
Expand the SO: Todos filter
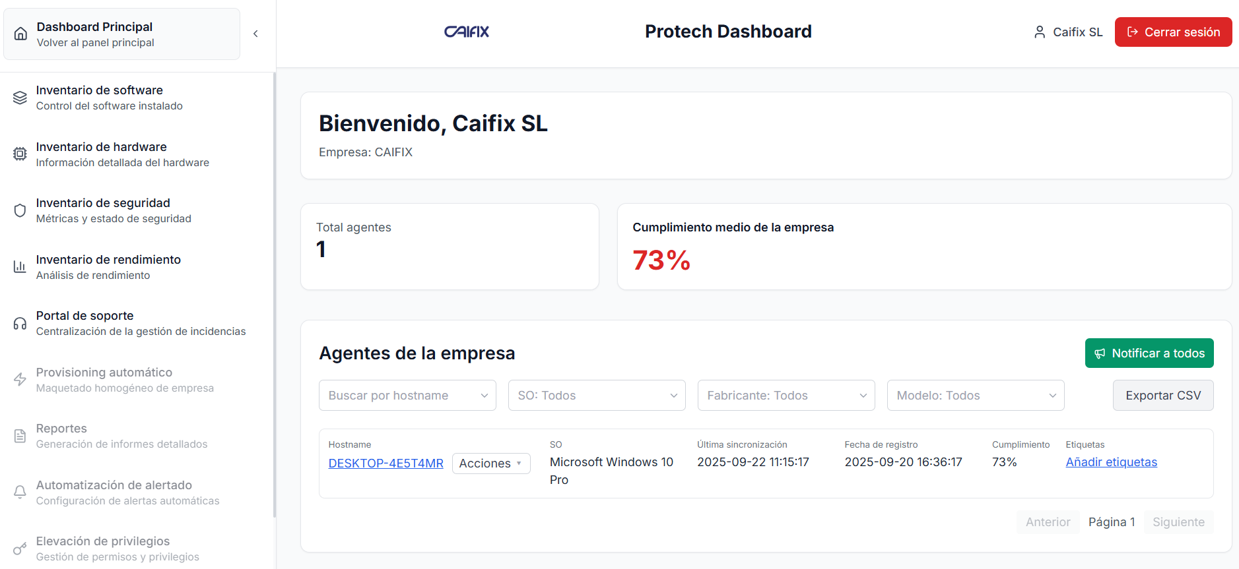click(x=597, y=396)
